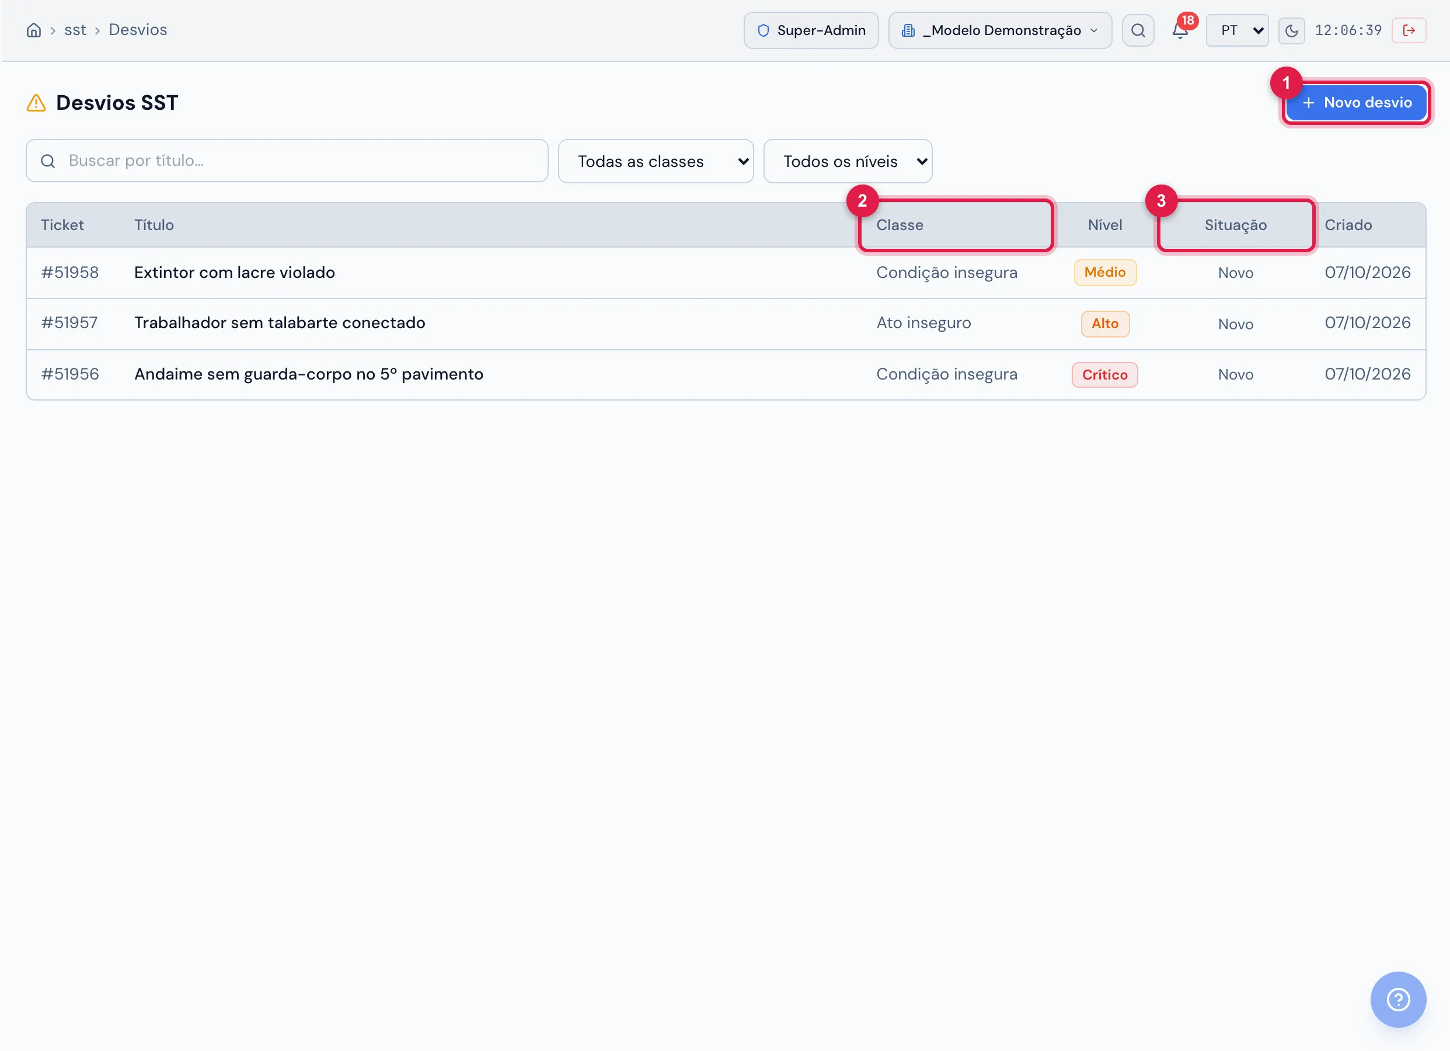Open the Todos os níveis filter
Viewport: 1450px width, 1051px height.
[x=848, y=161]
